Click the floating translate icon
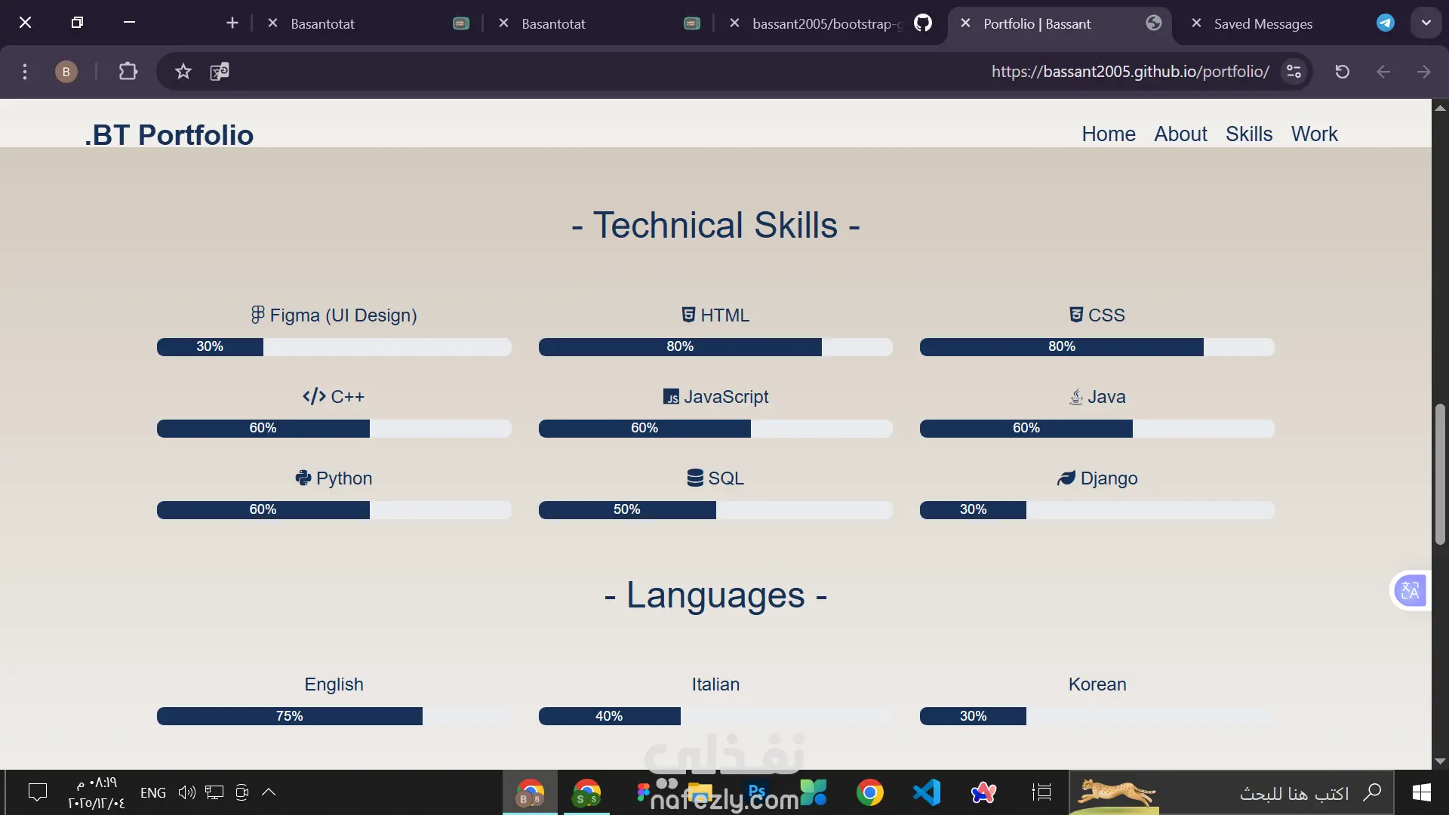This screenshot has height=815, width=1449. tap(1409, 590)
